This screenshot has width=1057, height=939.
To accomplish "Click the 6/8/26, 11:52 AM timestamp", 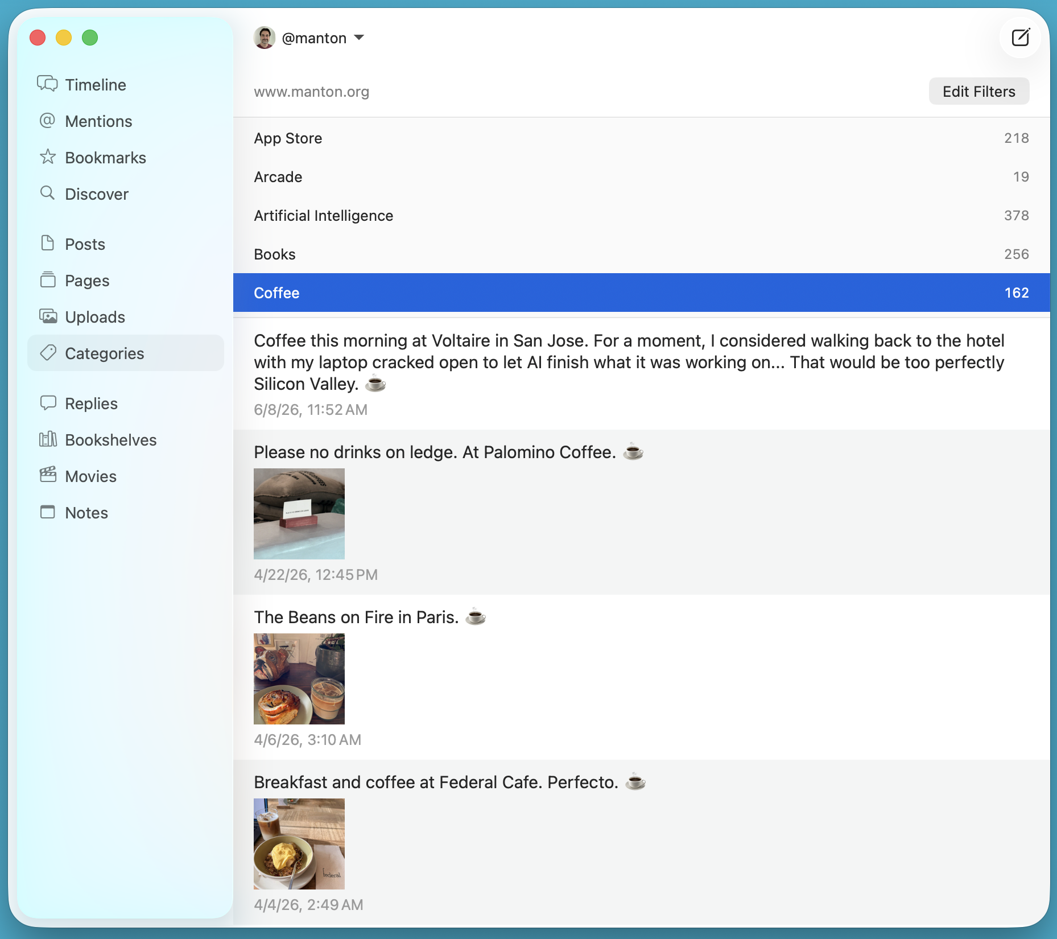I will pos(311,410).
